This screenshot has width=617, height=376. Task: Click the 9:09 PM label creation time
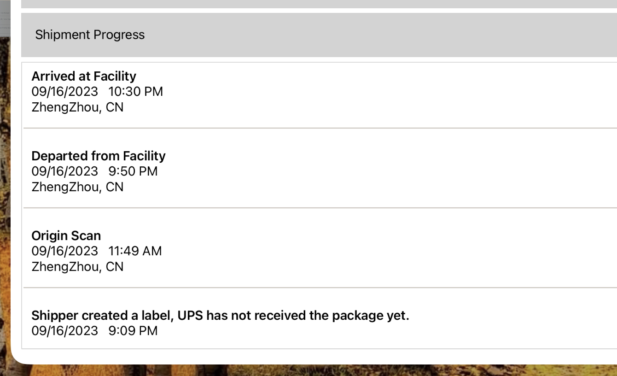[133, 331]
